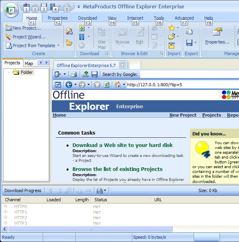Viewport: 239px width, 242px height.
Task: Click the copy pages export icon
Action: [x=189, y=31]
